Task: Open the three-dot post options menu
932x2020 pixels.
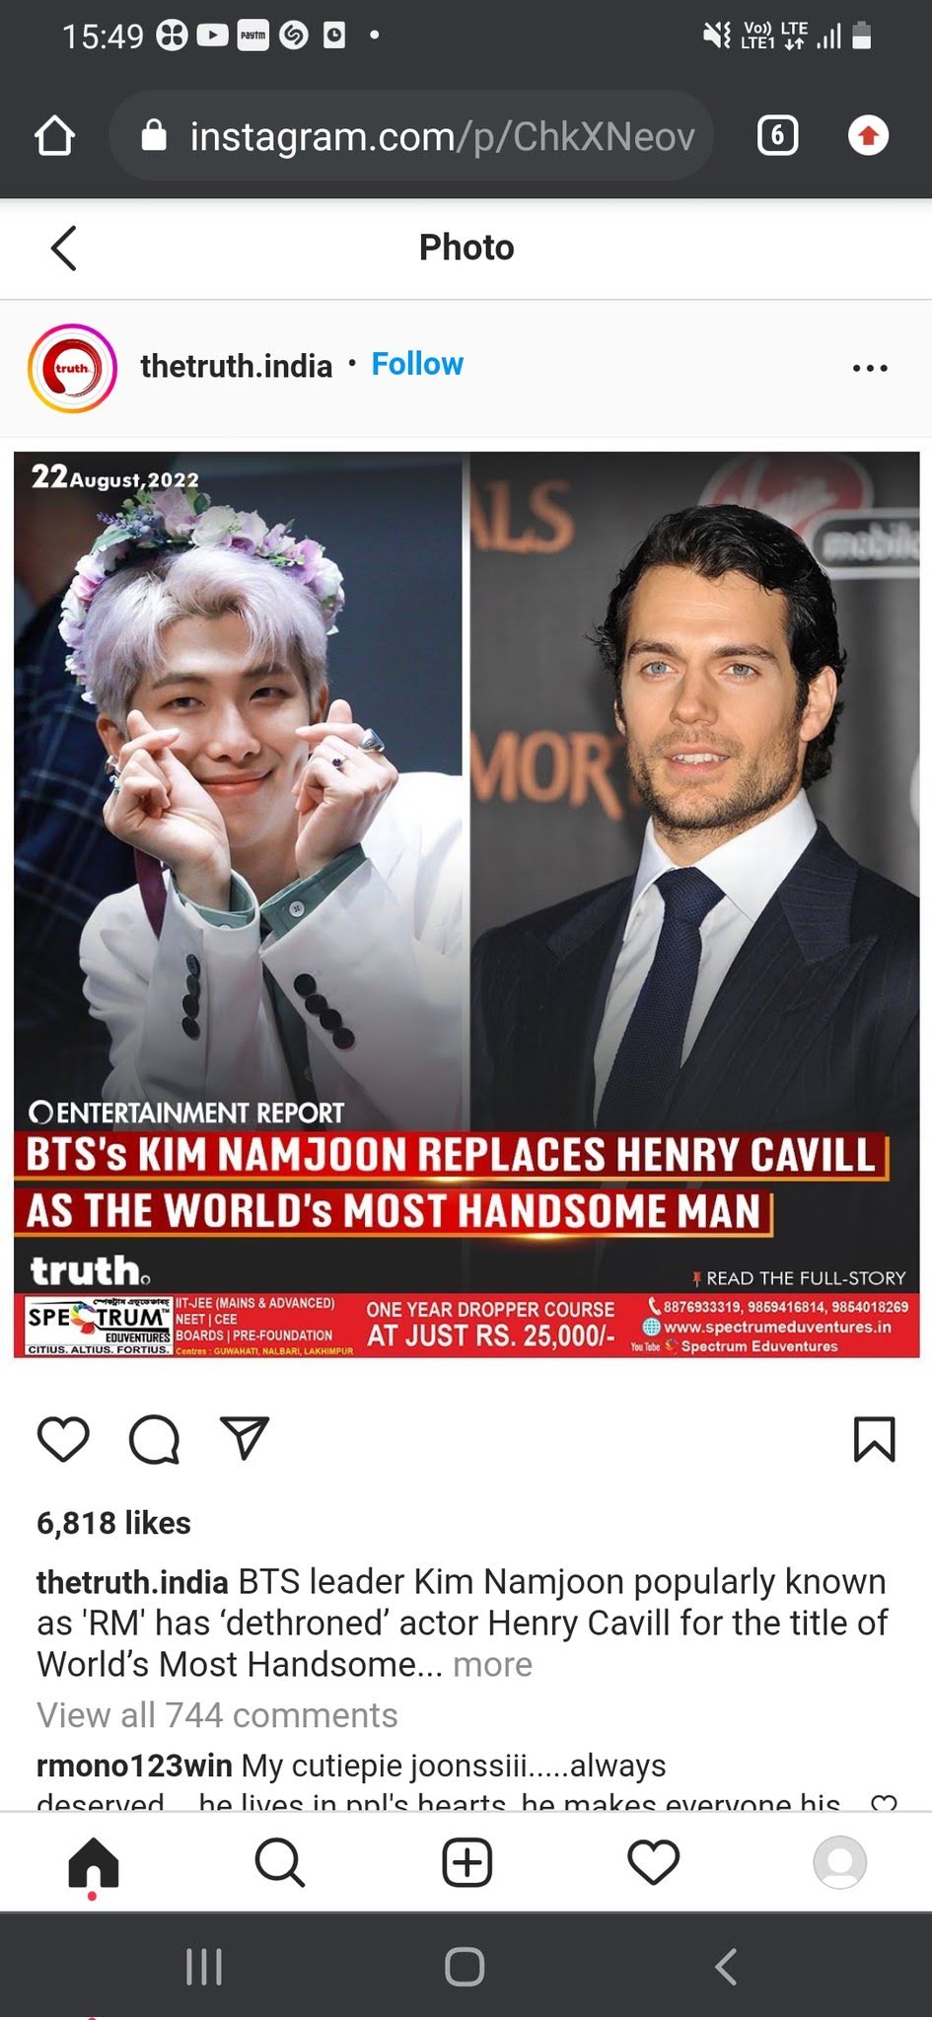Action: [870, 368]
